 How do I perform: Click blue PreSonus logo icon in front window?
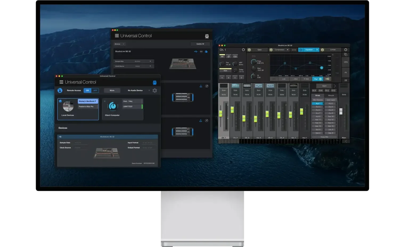[155, 83]
